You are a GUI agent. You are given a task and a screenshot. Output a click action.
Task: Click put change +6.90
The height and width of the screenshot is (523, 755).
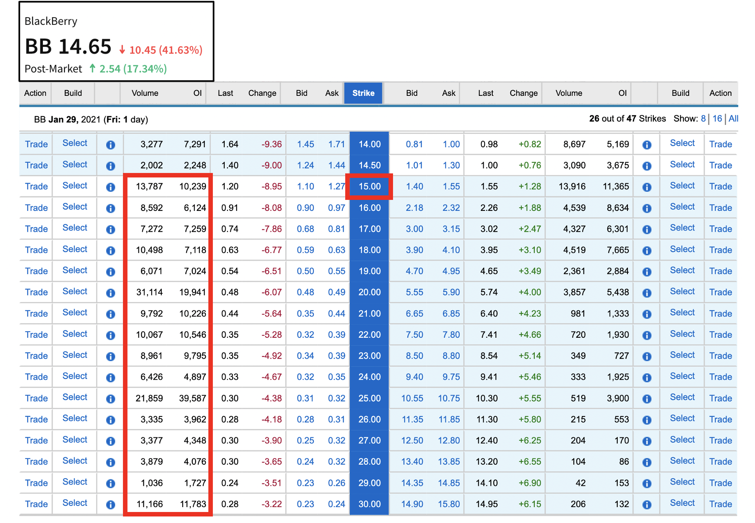coord(530,483)
